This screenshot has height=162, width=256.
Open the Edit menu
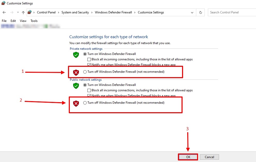coord(13,21)
